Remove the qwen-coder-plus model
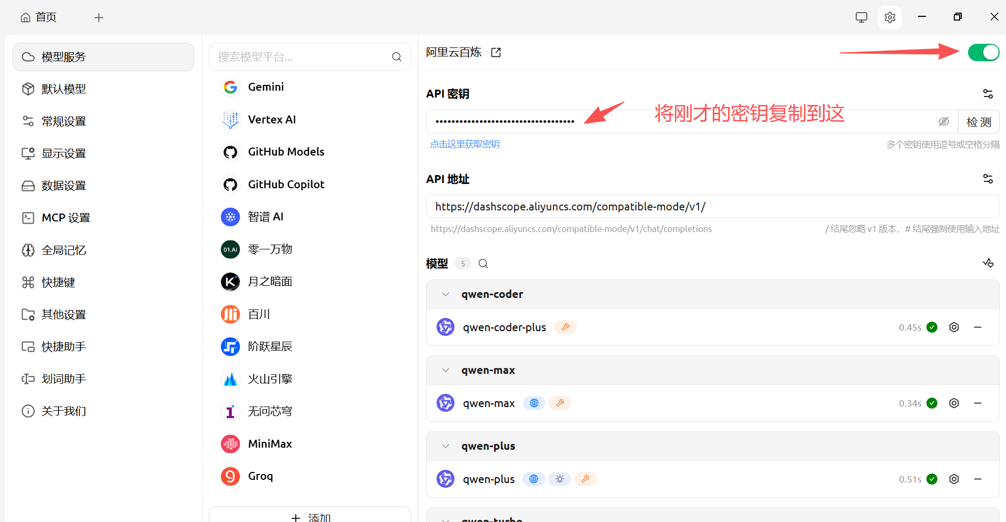Screen dimensions: 1006x522 [x=978, y=327]
